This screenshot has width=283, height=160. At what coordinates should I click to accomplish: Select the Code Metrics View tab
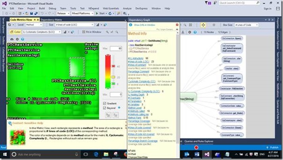[21, 20]
